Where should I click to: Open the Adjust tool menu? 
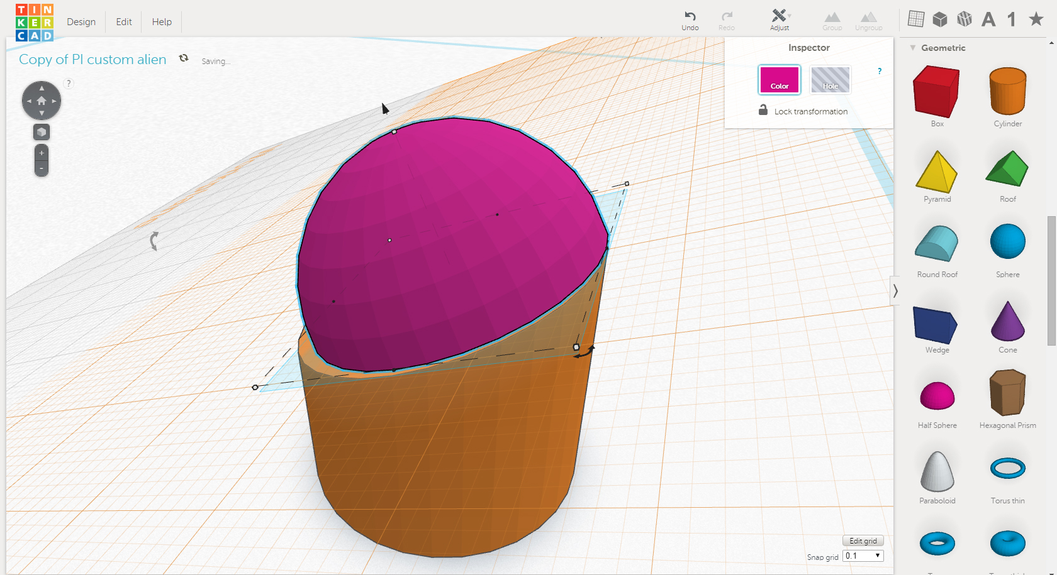780,20
